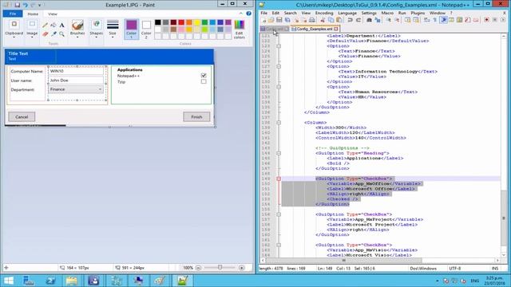Click Paint's zoom in plus button

pyautogui.click(x=241, y=268)
